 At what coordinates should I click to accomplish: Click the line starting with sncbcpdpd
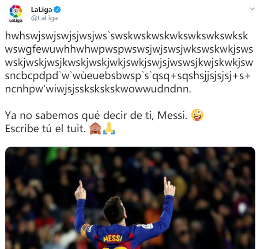tap(128, 76)
